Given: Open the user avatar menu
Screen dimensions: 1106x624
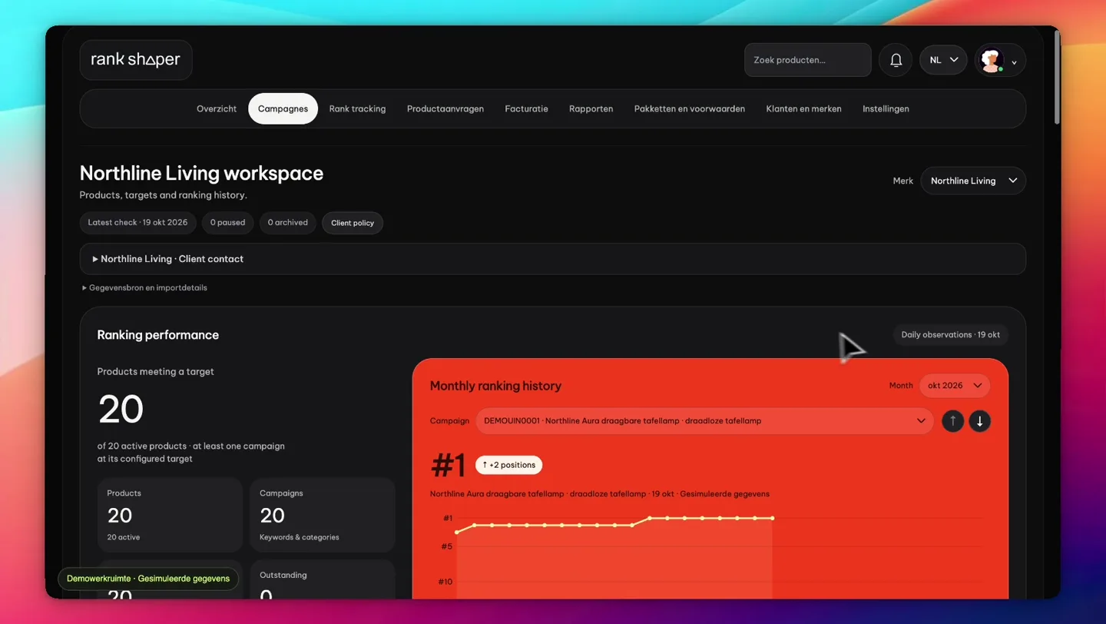Looking at the screenshot, I should [x=999, y=60].
